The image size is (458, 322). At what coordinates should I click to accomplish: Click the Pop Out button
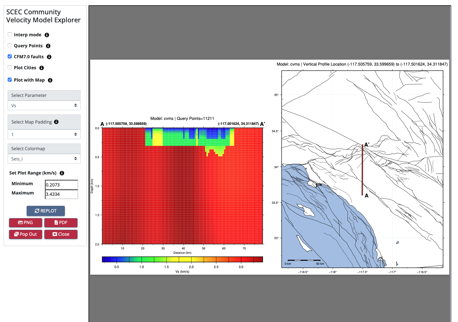[26, 234]
